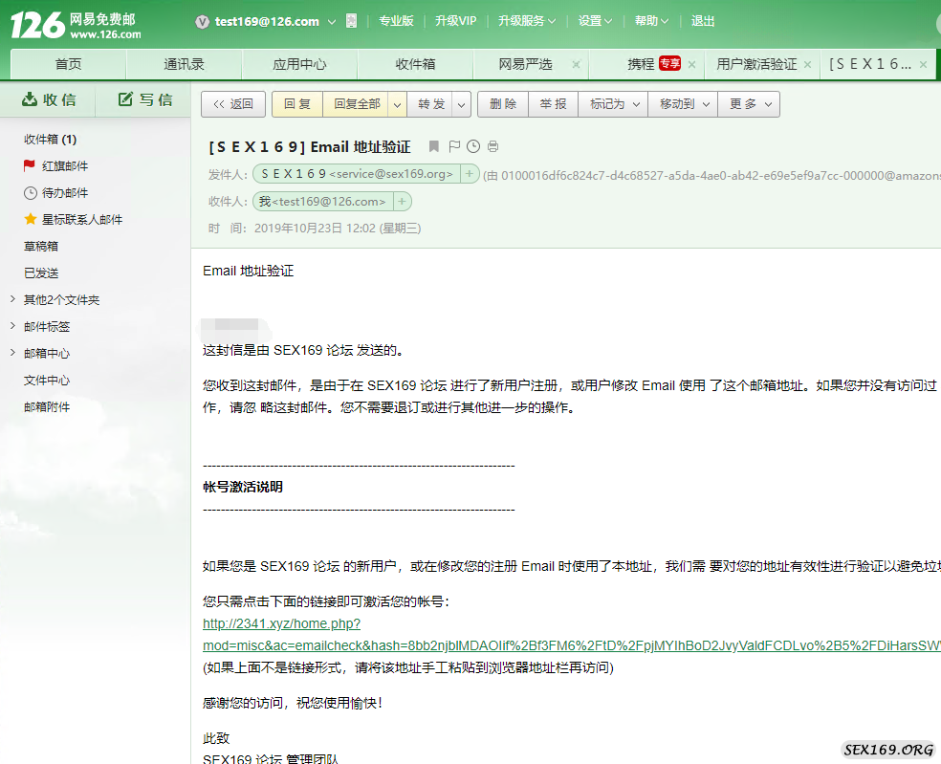Screen dimensions: 941x764
Task: Add sender to contacts with plus icon
Action: pos(470,174)
